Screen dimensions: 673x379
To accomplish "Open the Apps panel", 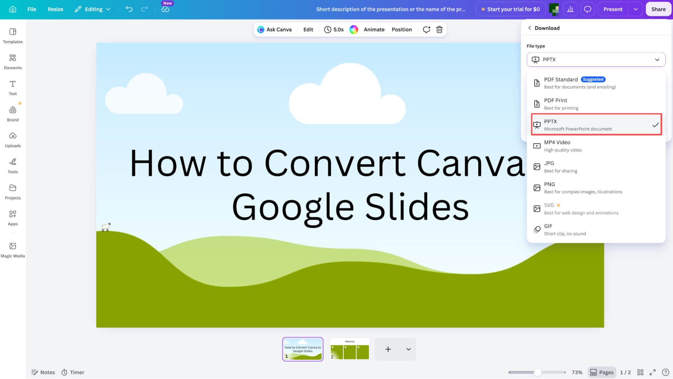I will pyautogui.click(x=13, y=218).
